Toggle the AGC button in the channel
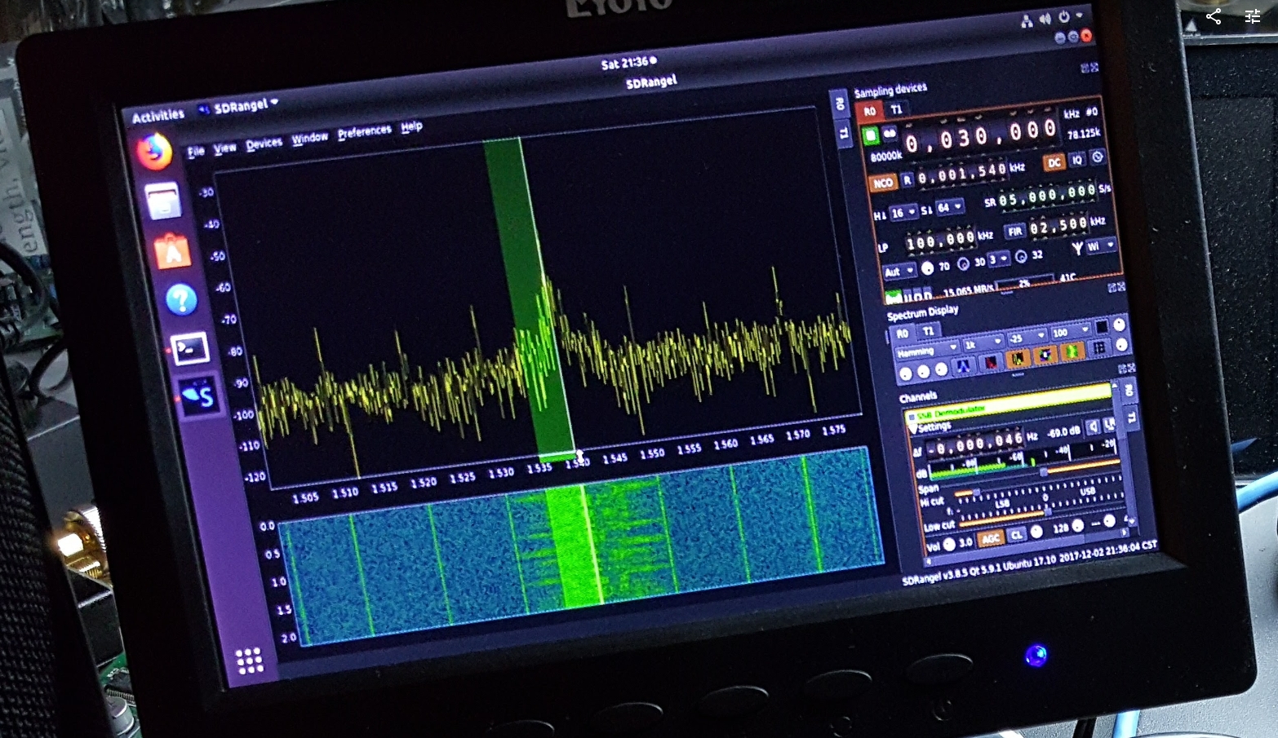Screen dimensions: 1278x738 click(x=991, y=538)
